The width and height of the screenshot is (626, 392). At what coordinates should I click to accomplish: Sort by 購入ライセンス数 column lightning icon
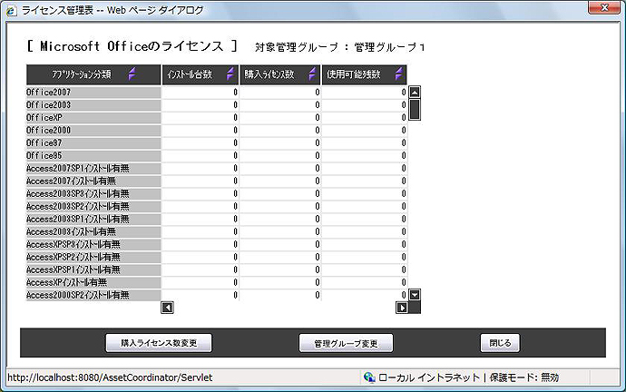pos(312,73)
